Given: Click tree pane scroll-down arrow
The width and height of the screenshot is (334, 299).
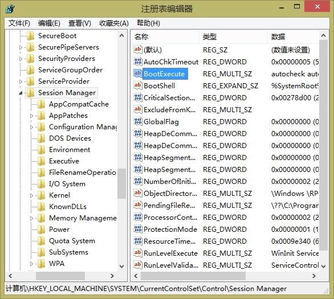Looking at the screenshot, I should [x=121, y=266].
